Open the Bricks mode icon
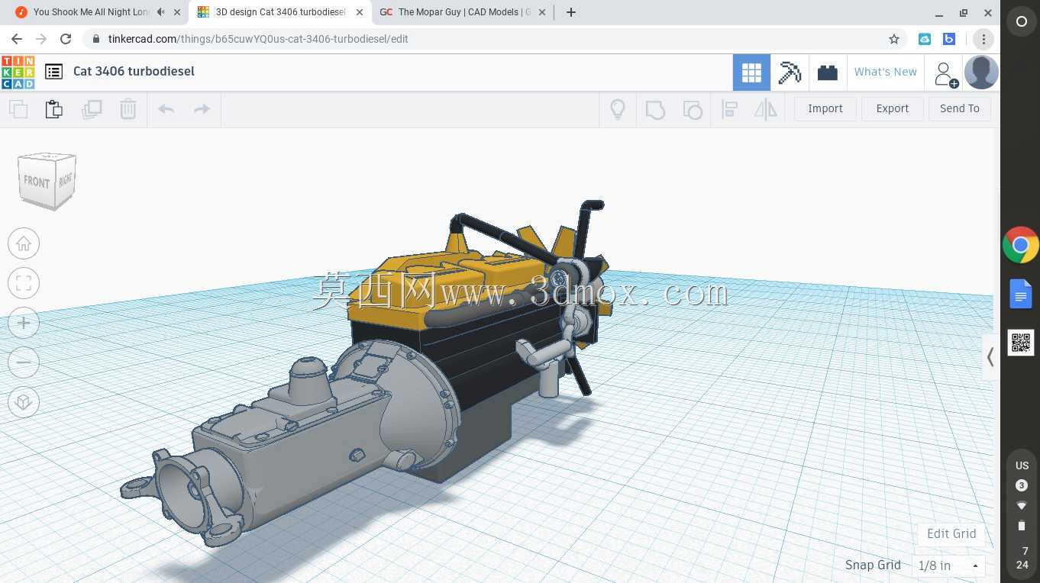This screenshot has height=583, width=1040. point(827,72)
